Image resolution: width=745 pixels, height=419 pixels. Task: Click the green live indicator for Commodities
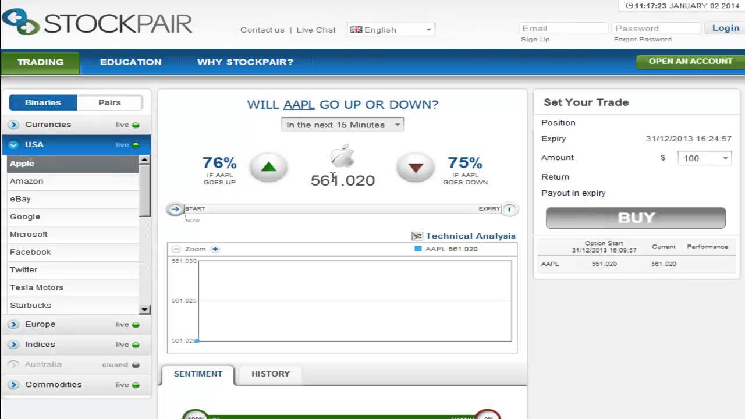[136, 385]
